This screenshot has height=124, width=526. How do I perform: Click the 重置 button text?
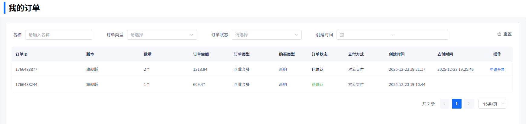(508, 34)
